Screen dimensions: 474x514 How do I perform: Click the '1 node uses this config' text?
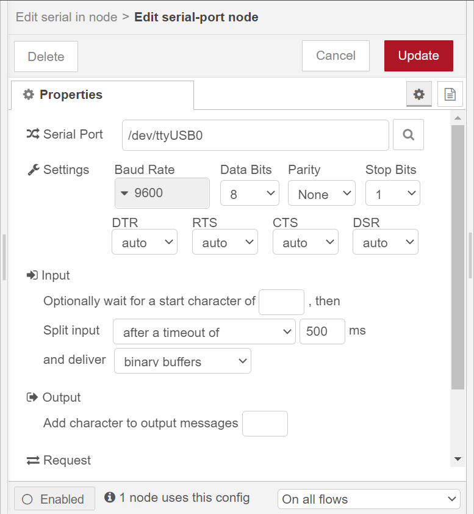(x=184, y=498)
